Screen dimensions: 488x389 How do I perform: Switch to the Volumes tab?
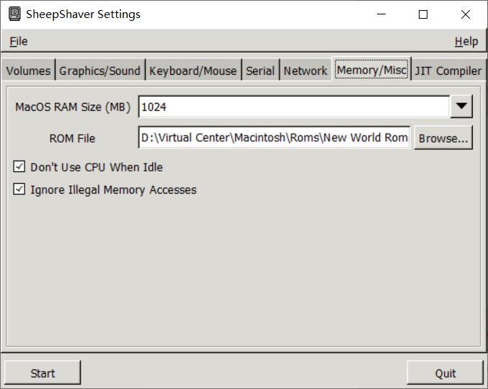point(29,71)
